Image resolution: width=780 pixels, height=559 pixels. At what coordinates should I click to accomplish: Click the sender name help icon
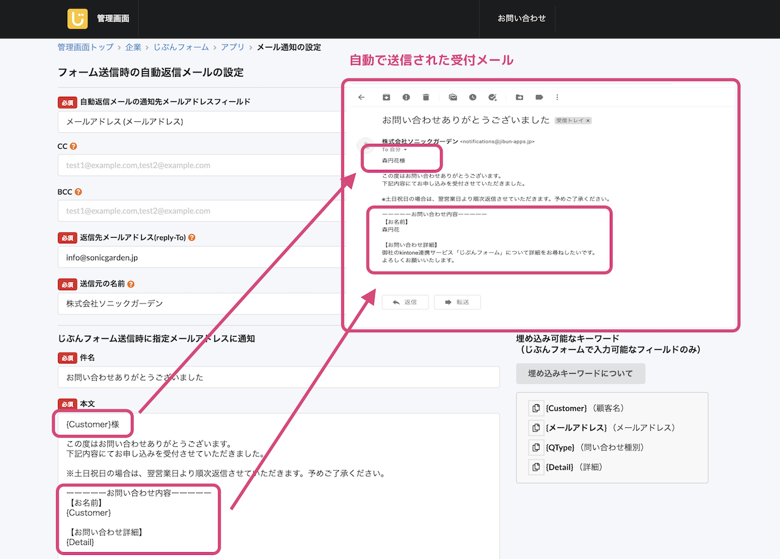131,283
